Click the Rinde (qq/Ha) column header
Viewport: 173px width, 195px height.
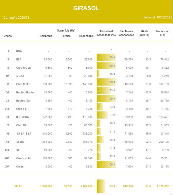click(145, 33)
